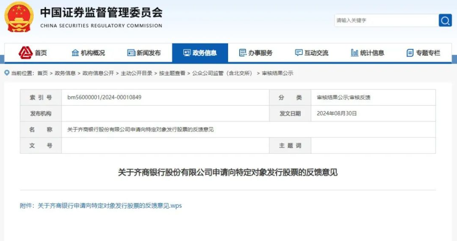Screen dimensions: 457x241
Task: Click the 按主题查看 breadcrumb link
Action: (172, 73)
